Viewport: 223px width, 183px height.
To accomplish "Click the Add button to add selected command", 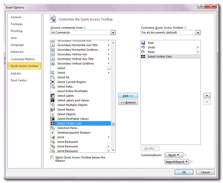I will click(128, 95).
